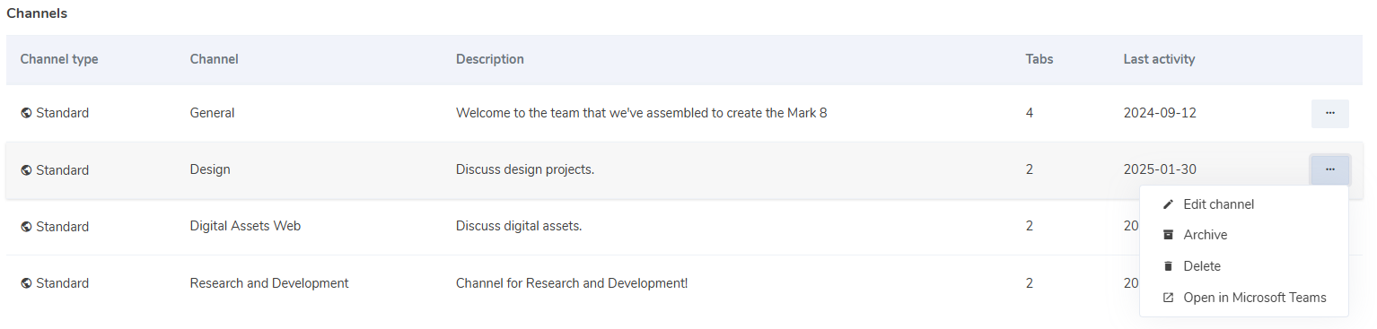This screenshot has width=1377, height=329.
Task: Sort by the Last activity column header
Action: coord(1159,59)
